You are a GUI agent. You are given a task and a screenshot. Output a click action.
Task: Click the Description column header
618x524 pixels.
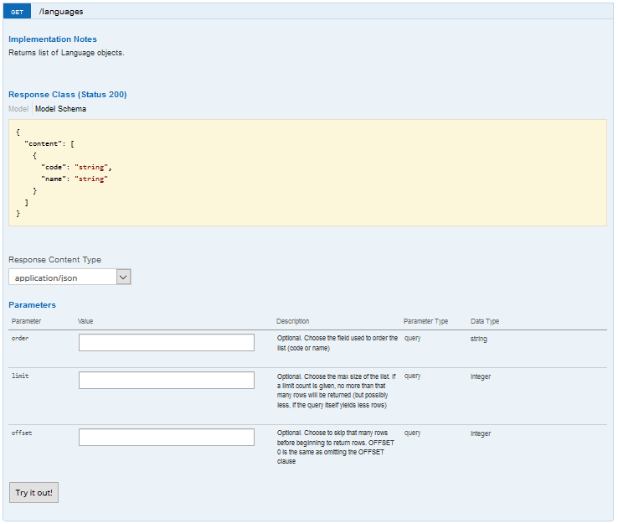(x=293, y=321)
